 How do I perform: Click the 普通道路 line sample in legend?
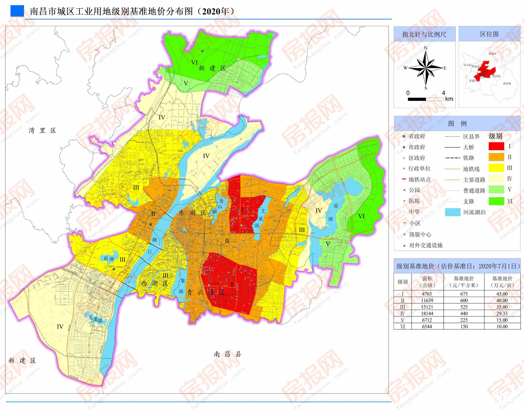452,191
